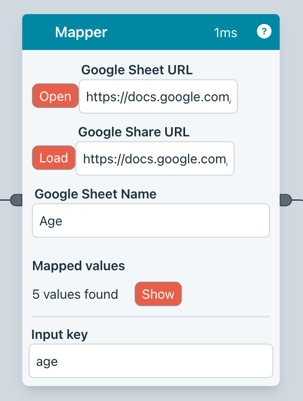
Task: Click the Input key field containing age
Action: pyautogui.click(x=150, y=361)
